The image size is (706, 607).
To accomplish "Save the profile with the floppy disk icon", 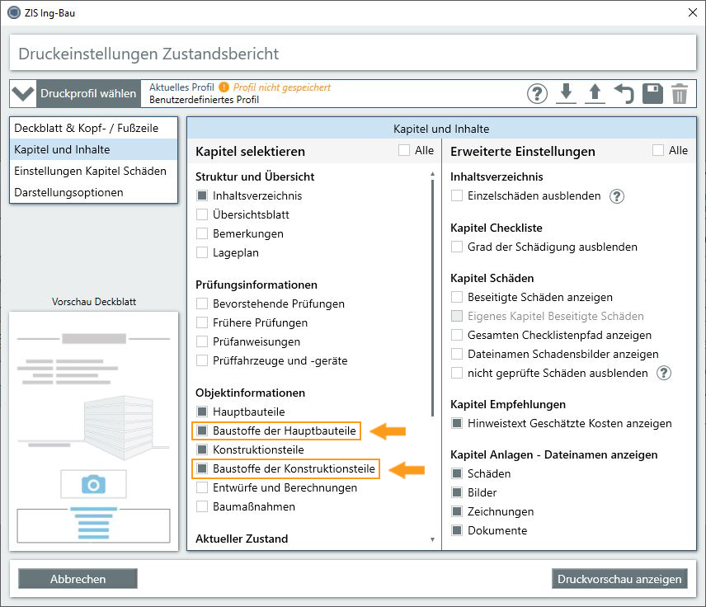I will [x=652, y=94].
